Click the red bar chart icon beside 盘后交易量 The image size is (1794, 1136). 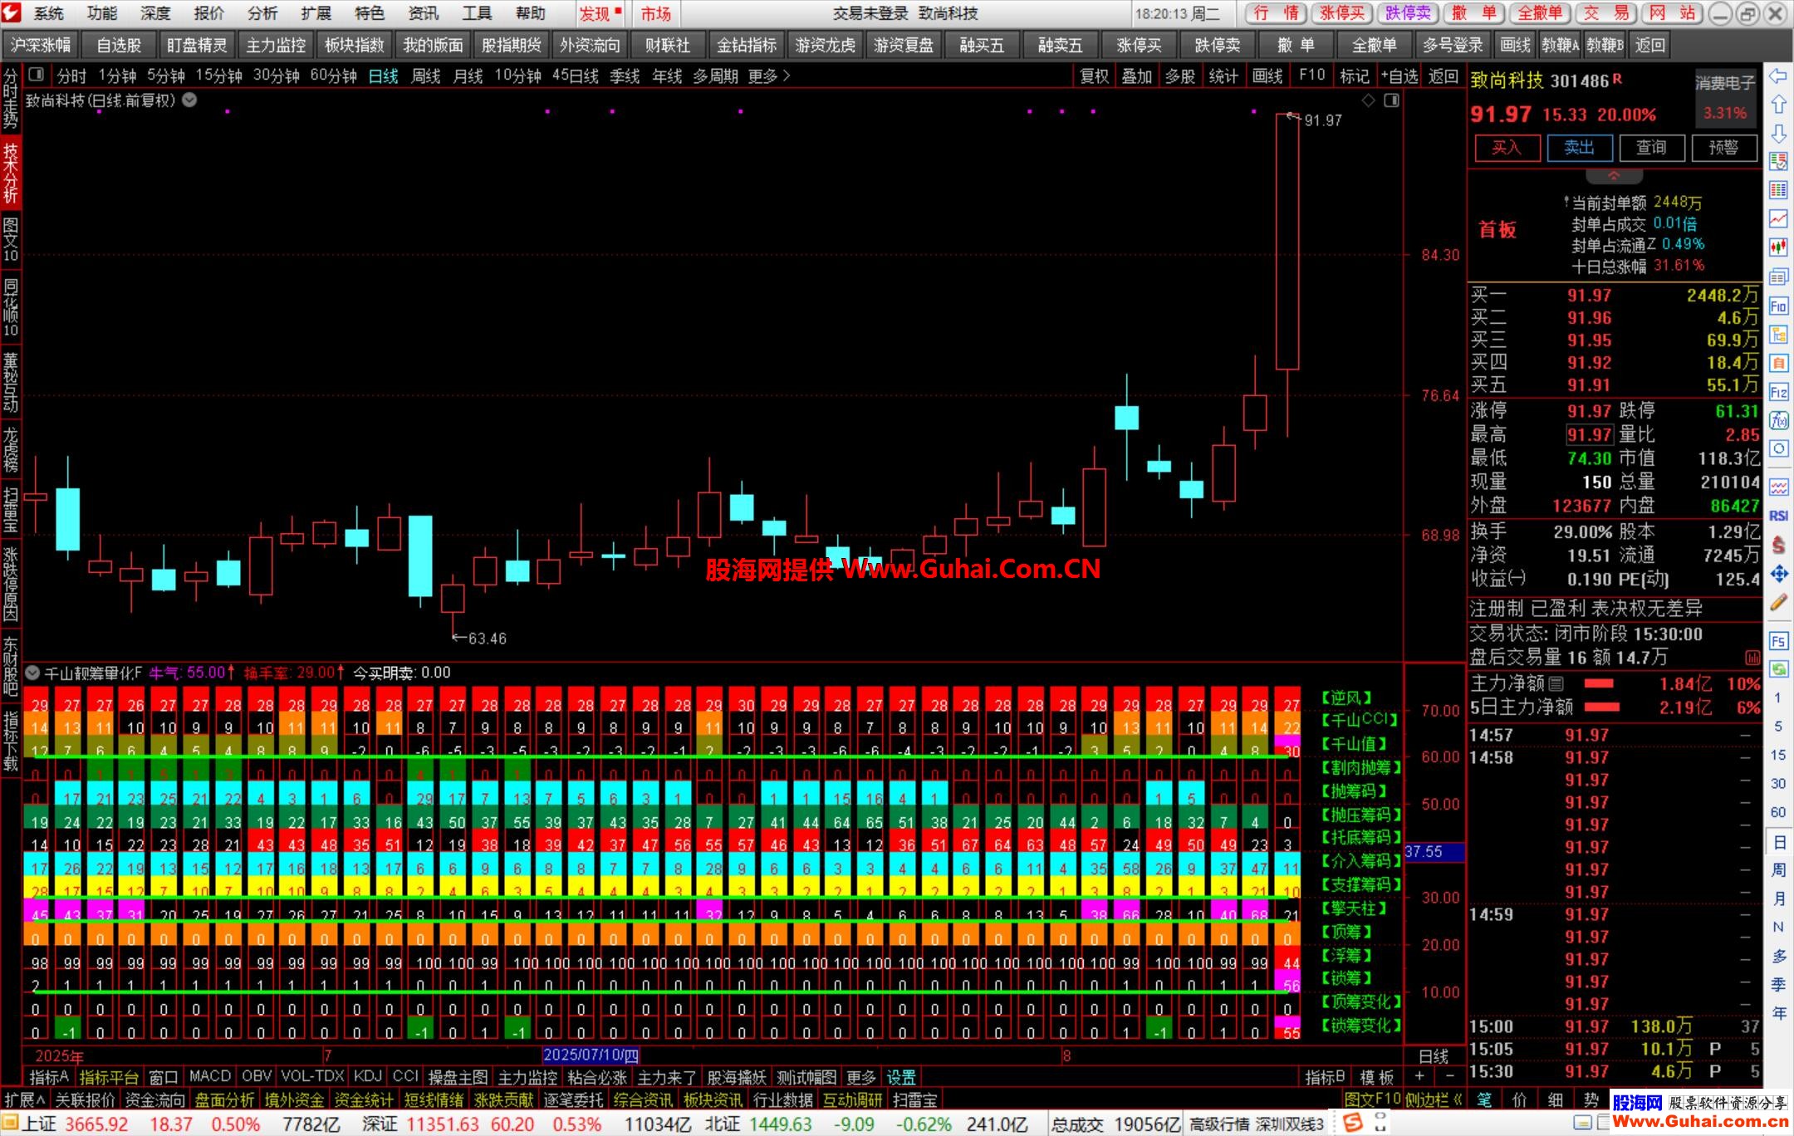point(1752,658)
